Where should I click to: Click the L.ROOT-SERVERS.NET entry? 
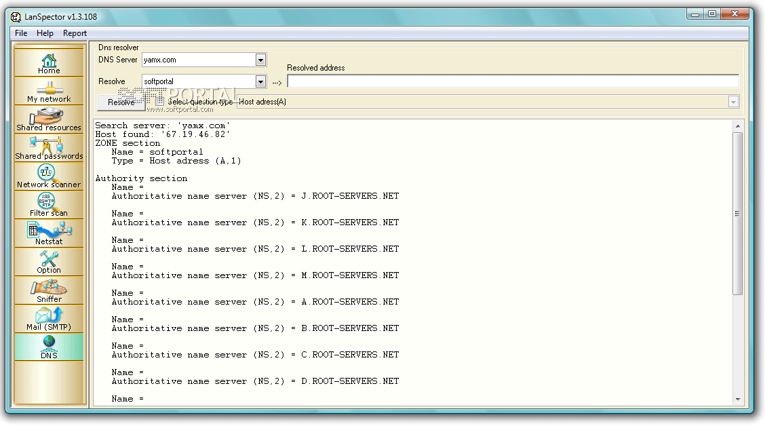pyautogui.click(x=255, y=248)
